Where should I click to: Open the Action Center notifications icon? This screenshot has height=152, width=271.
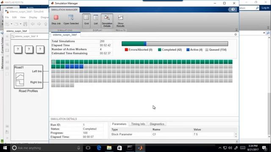point(264,148)
